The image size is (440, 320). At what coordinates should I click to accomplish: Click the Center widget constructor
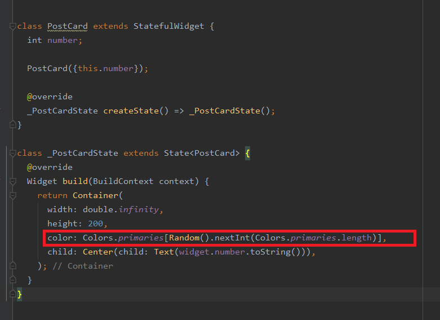(x=98, y=252)
